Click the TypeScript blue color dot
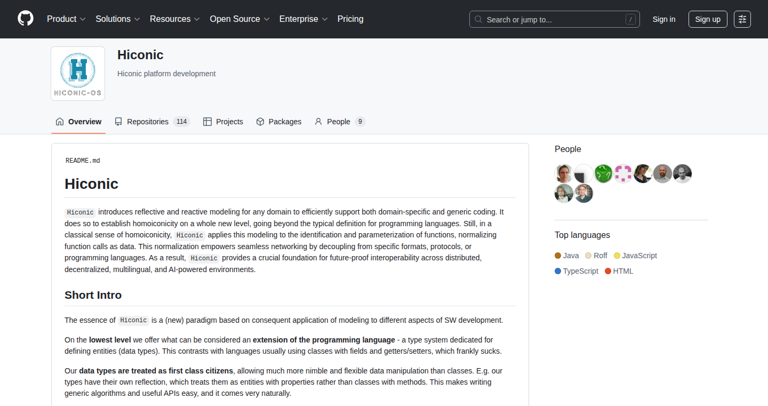The width and height of the screenshot is (768, 406). point(558,271)
